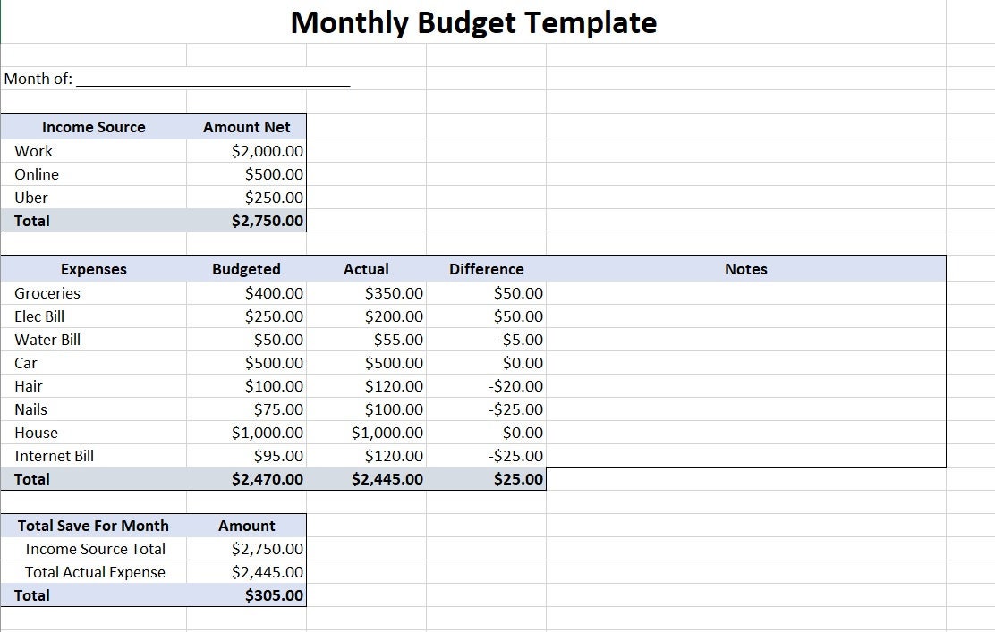Image resolution: width=995 pixels, height=632 pixels.
Task: Select the House actual amount $1,000.00
Action: pos(391,433)
